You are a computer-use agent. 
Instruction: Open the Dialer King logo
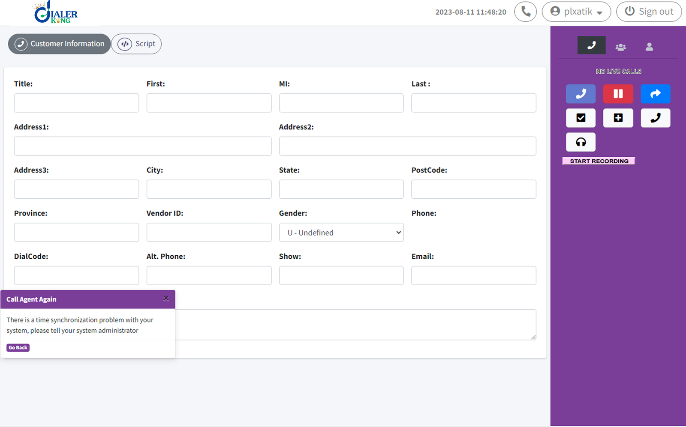coord(56,12)
